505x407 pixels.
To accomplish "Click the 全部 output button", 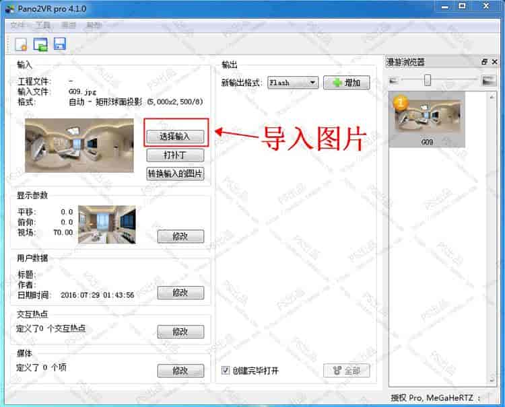I will pos(347,371).
